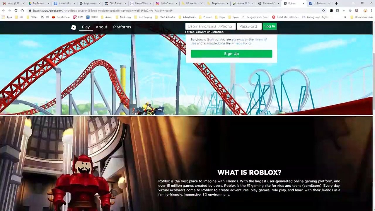Open the Chrome profile avatar
Screen dimensions: 375x211
[365, 11]
